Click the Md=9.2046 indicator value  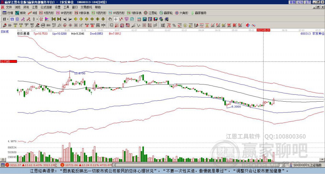78,33
